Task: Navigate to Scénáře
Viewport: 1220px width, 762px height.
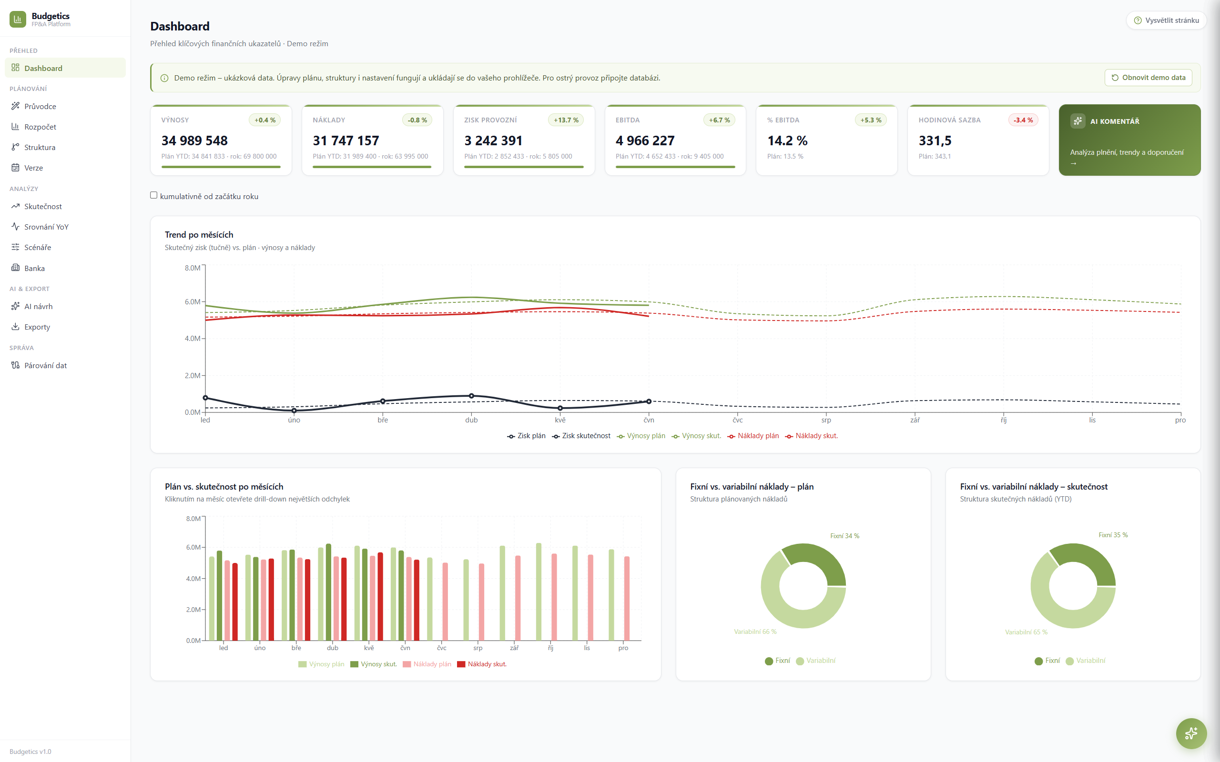Action: tap(65, 247)
